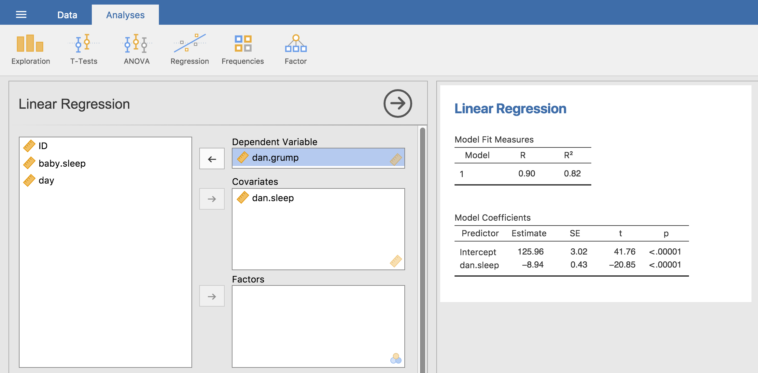Click the Estimate column header
The image size is (758, 373).
(529, 233)
